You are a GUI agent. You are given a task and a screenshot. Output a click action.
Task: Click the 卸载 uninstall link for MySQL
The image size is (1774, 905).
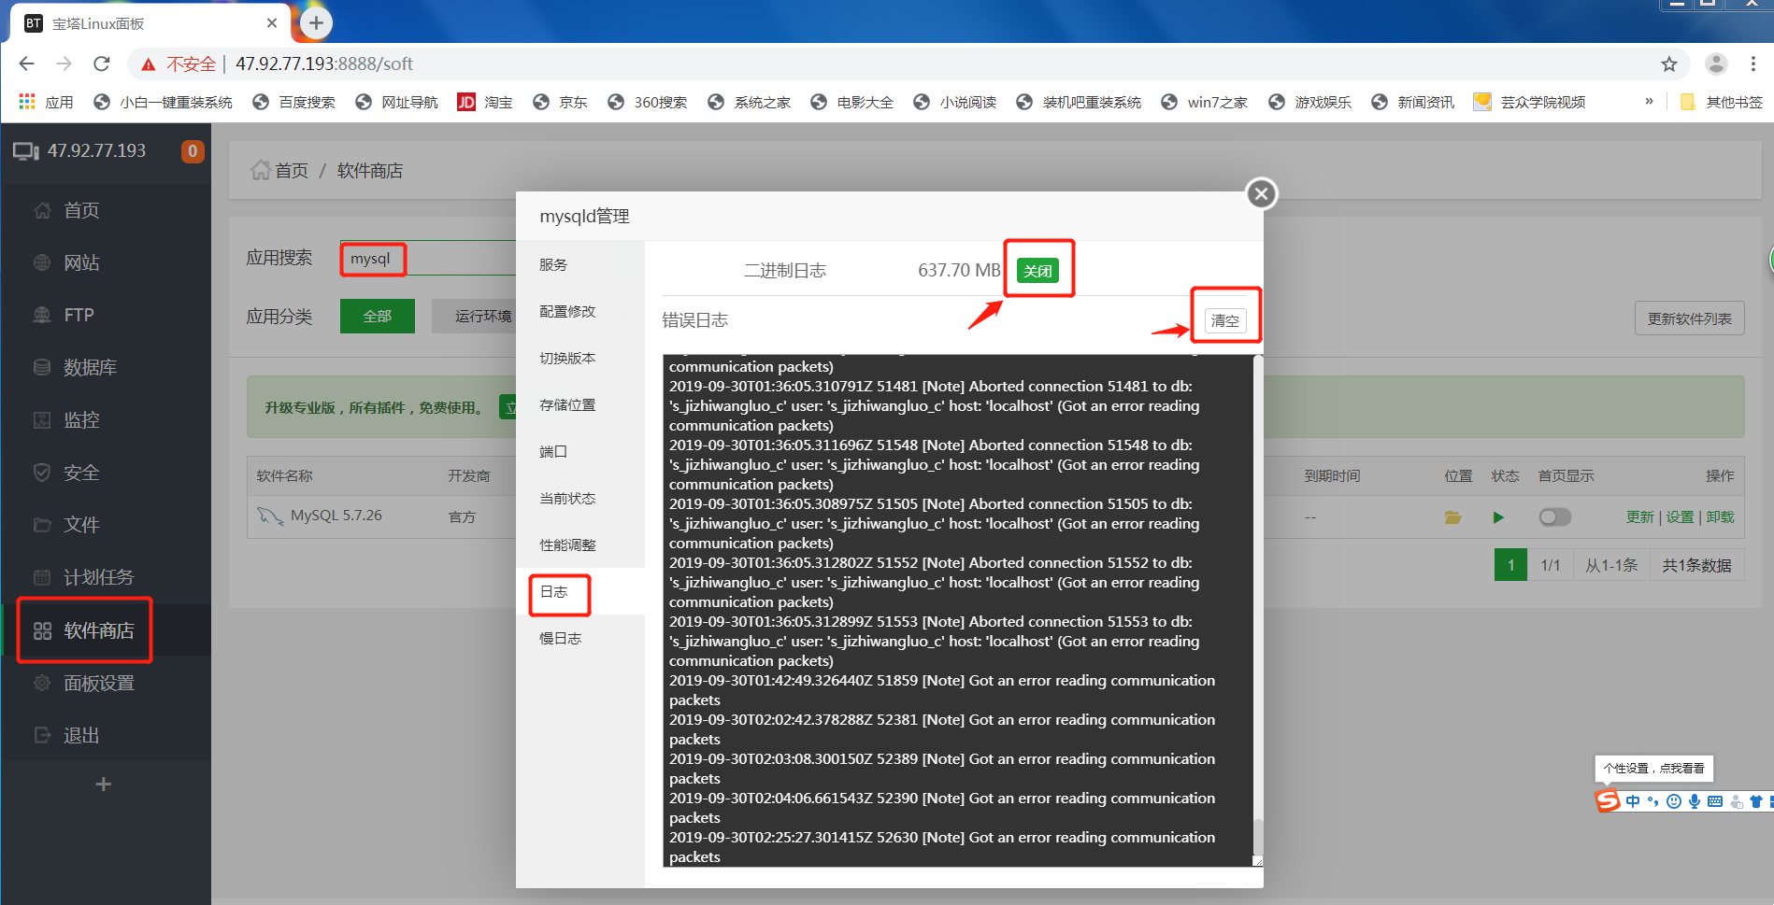coord(1720,517)
